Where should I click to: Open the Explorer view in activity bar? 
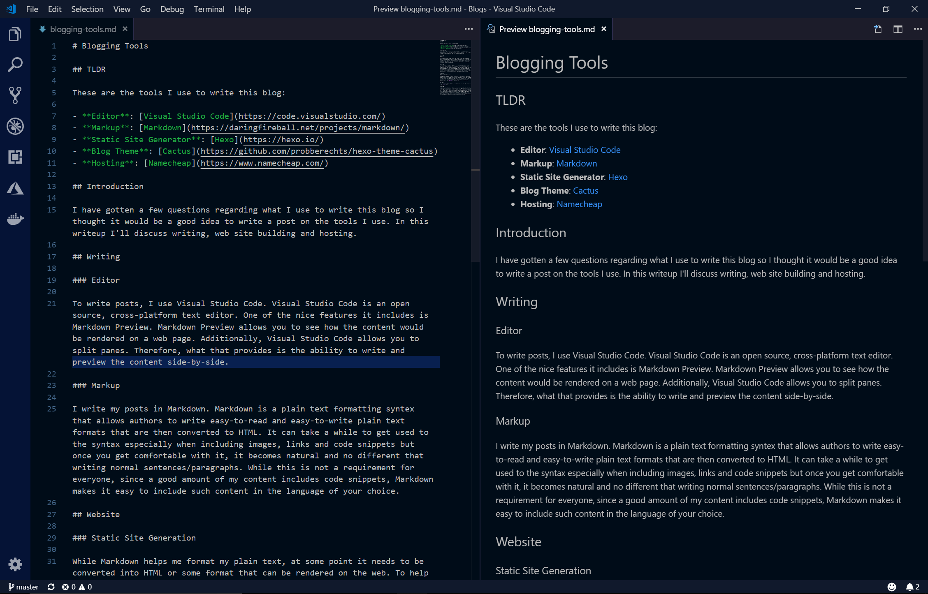click(15, 34)
